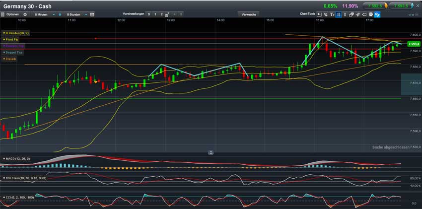Viewport: 422px width, 209px height.
Task: Close the Germany 30 chart window
Action: click(x=418, y=6)
